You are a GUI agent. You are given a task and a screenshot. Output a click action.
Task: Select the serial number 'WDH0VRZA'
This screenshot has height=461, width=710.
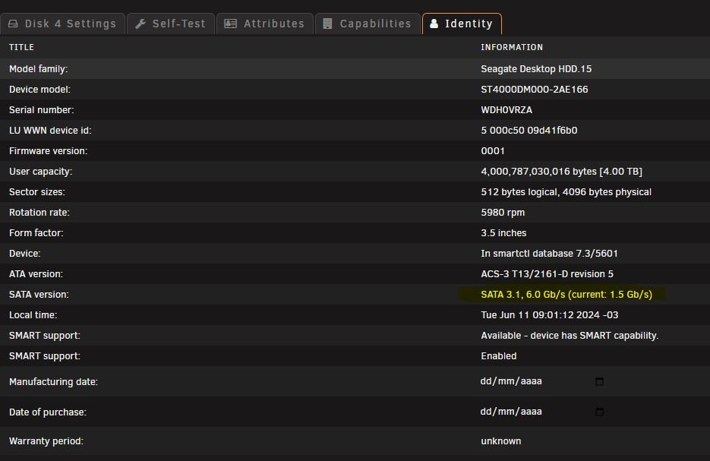[506, 110]
